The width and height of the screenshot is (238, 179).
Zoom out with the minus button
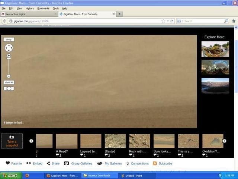coord(9,76)
